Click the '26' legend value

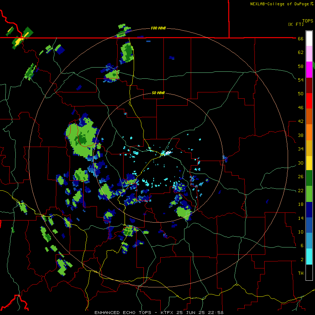[x=301, y=177]
